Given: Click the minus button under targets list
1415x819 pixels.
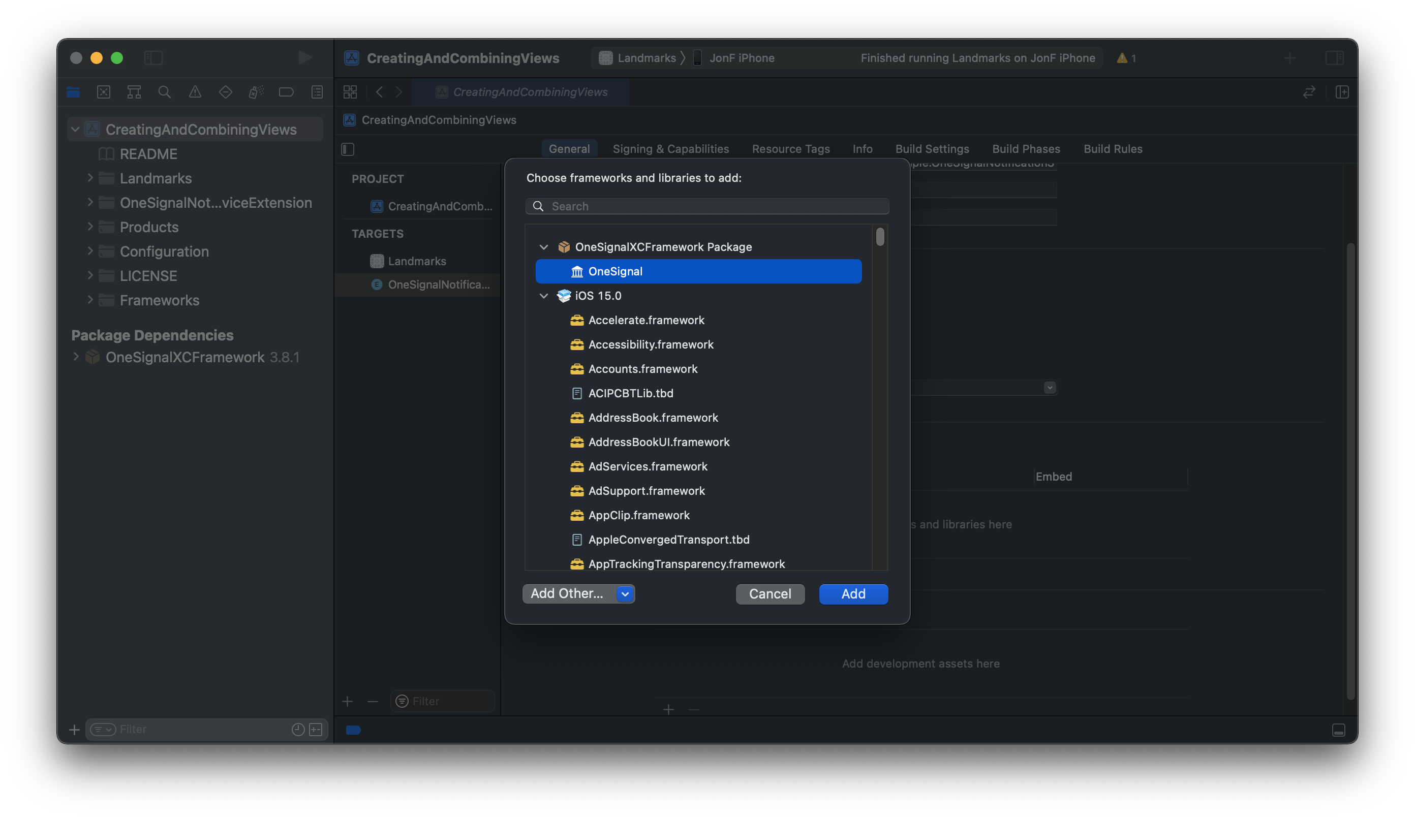Looking at the screenshot, I should [x=372, y=701].
